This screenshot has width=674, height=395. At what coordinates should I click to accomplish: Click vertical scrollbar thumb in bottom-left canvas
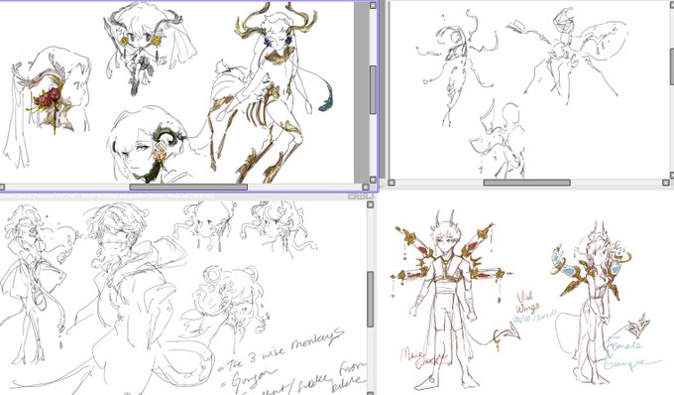pyautogui.click(x=370, y=299)
